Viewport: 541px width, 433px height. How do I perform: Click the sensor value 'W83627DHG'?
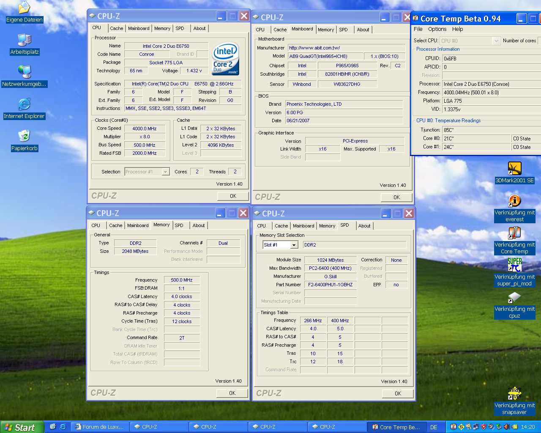coord(347,84)
